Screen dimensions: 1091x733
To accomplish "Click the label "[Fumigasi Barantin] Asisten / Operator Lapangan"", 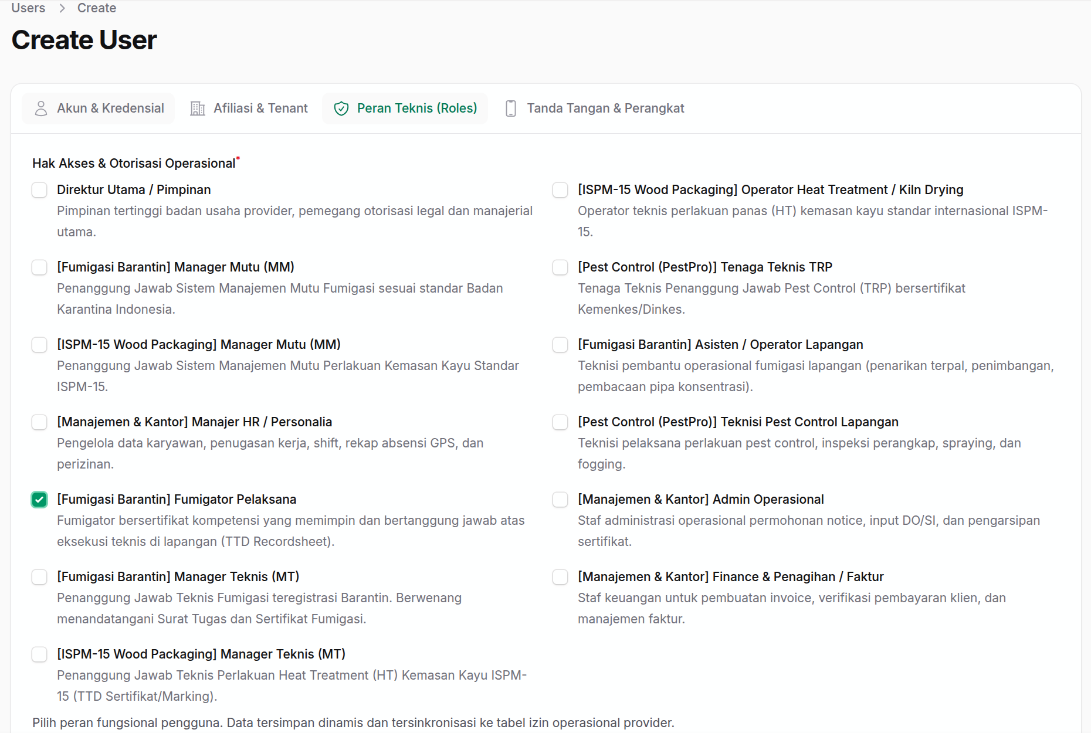I will 720,345.
